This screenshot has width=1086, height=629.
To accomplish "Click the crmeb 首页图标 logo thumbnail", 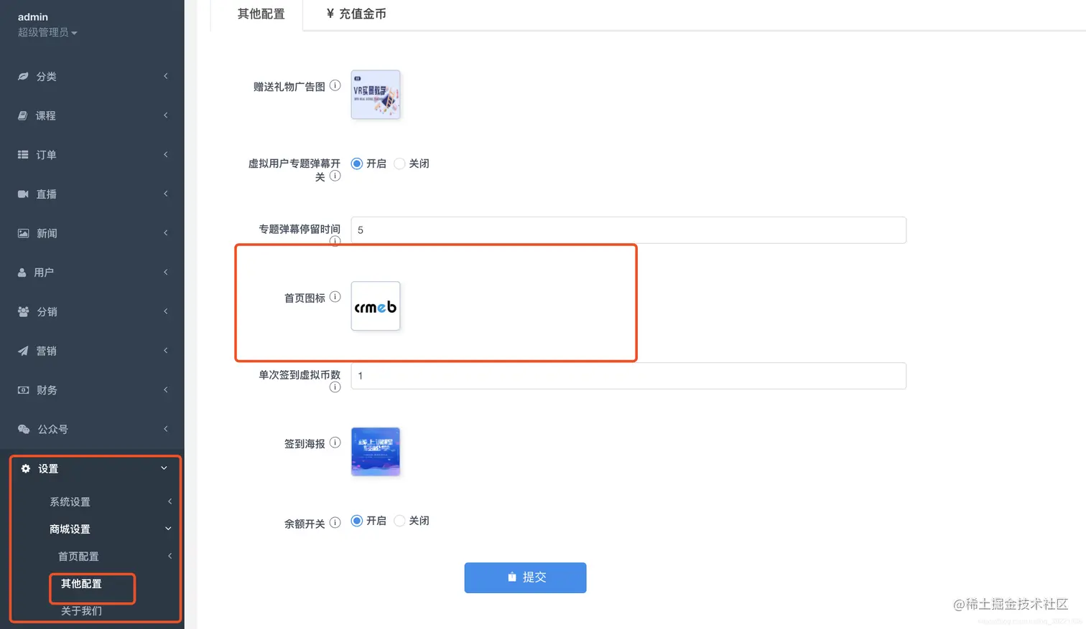I will 375,305.
